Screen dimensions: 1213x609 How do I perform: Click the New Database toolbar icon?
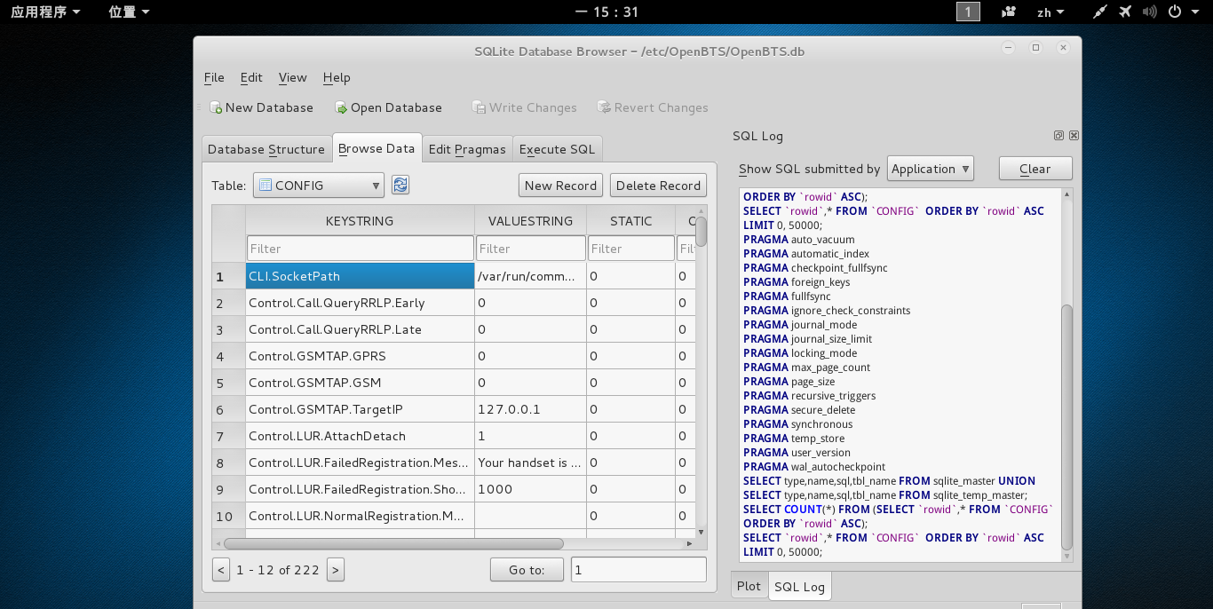point(216,107)
